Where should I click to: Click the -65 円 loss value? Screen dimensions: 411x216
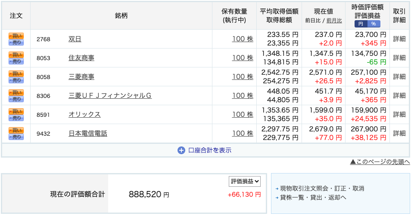[x=377, y=62]
